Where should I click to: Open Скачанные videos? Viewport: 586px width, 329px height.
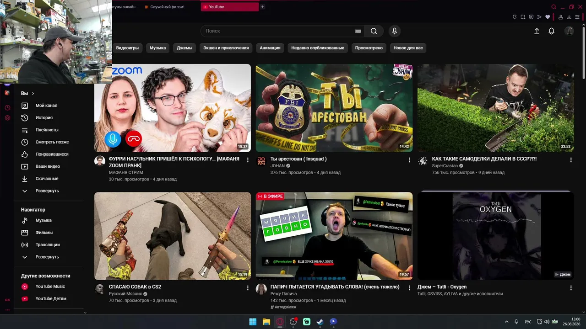(x=47, y=179)
